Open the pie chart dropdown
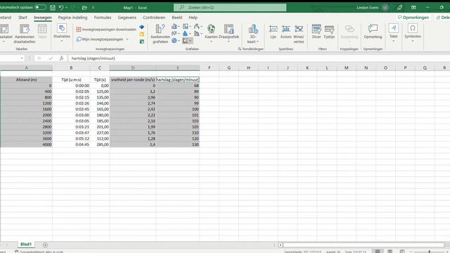The image size is (450, 253). coord(175,41)
